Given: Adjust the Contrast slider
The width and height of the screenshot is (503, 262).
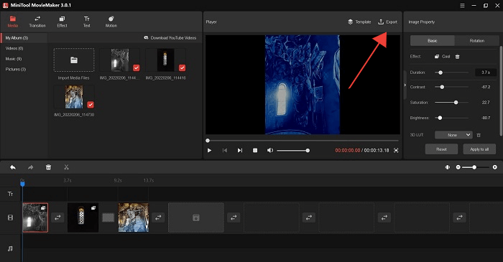Looking at the screenshot, I should pos(451,87).
